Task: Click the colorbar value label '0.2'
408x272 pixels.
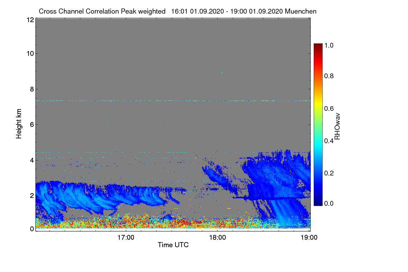Action: [329, 173]
